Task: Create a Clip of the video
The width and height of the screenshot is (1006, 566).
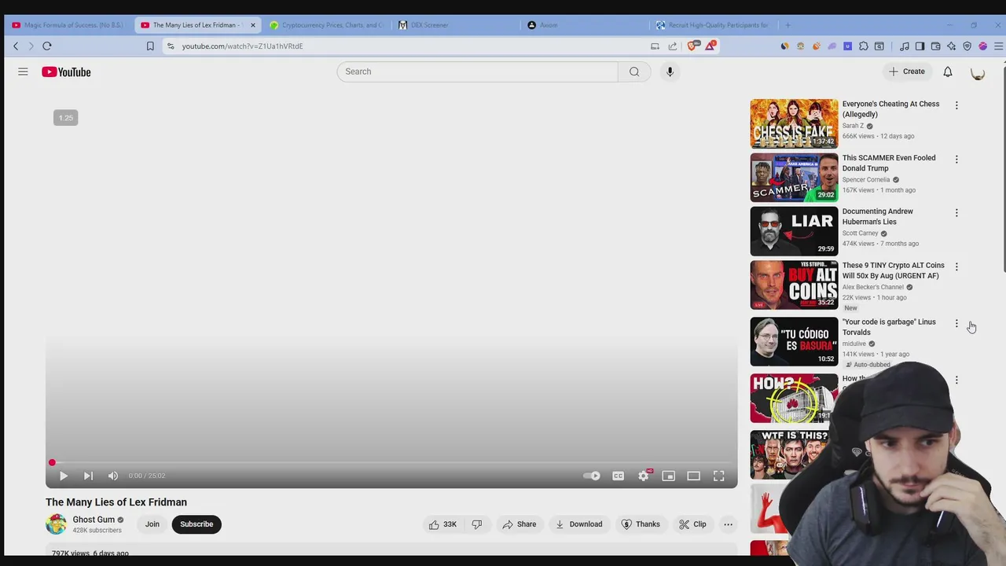Action: [692, 524]
